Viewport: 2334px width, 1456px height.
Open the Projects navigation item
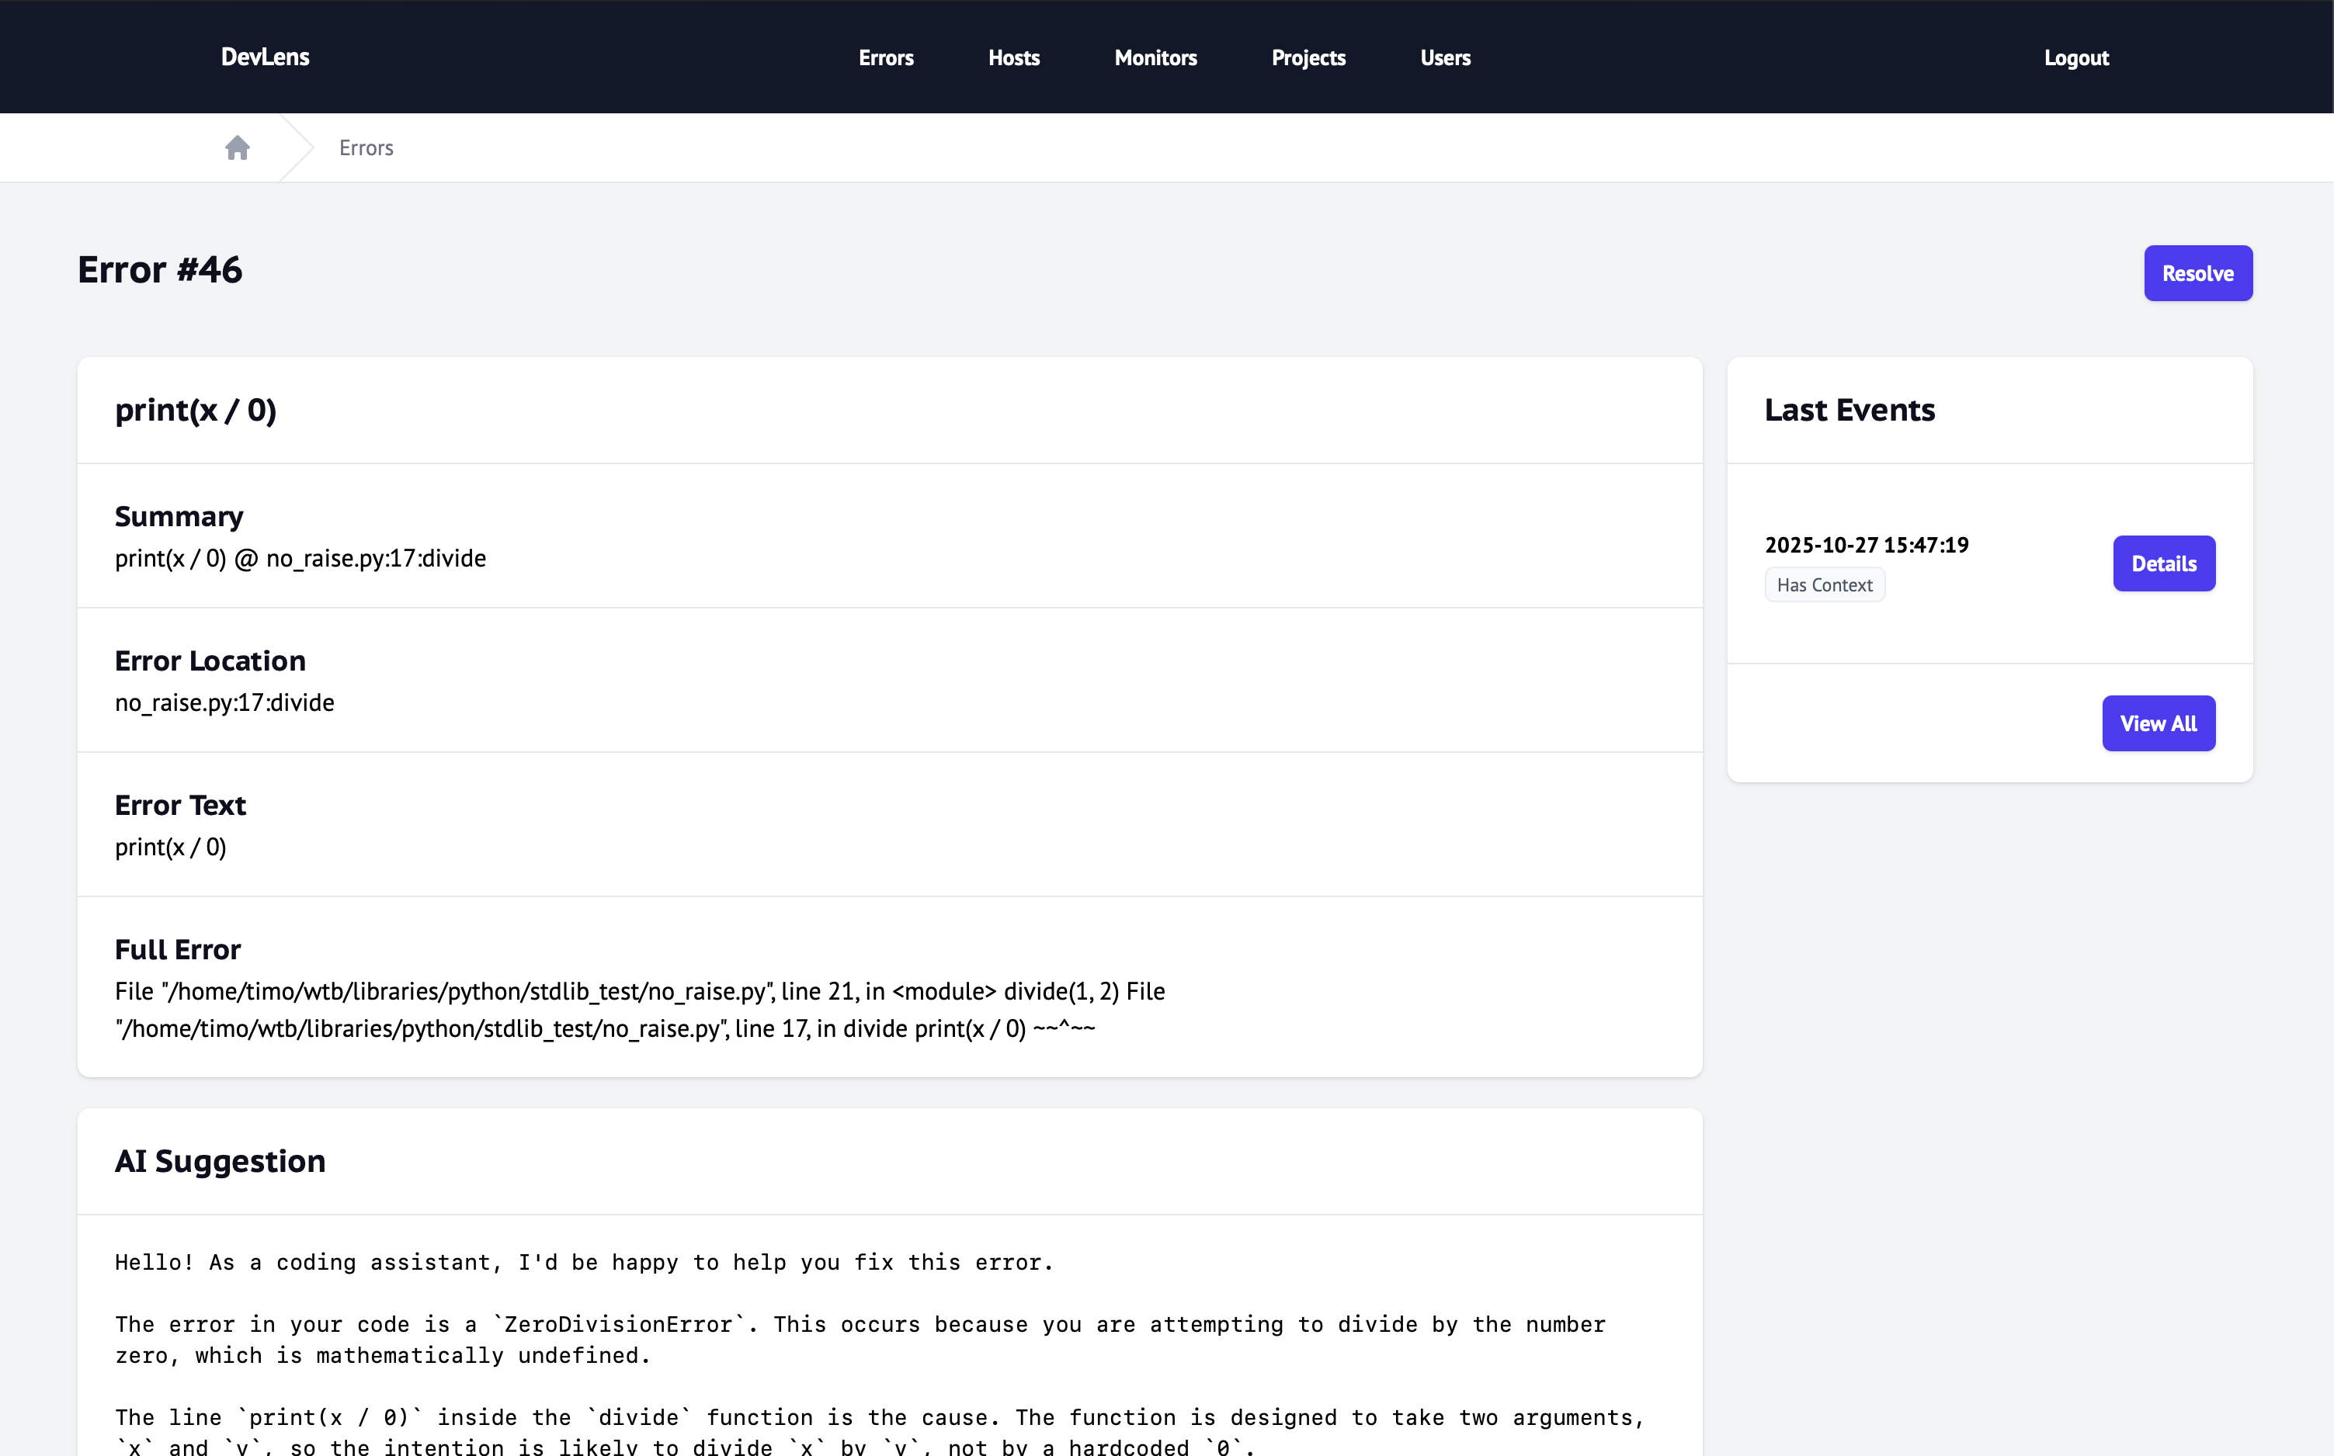(1308, 57)
